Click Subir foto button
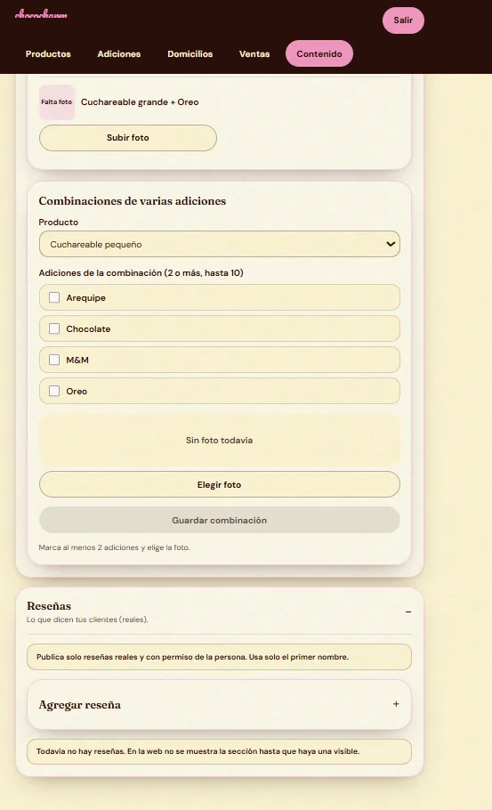 (128, 138)
